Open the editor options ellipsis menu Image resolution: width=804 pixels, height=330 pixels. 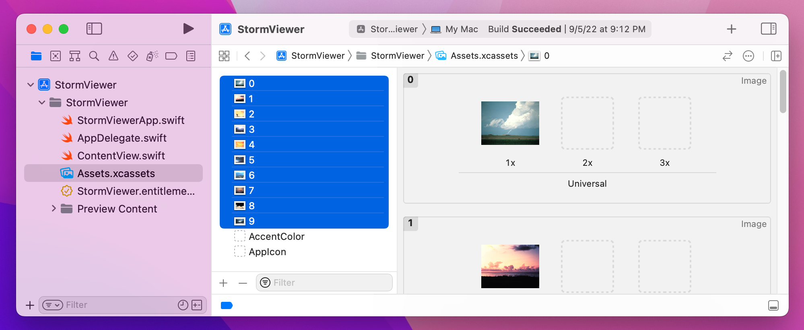click(748, 56)
